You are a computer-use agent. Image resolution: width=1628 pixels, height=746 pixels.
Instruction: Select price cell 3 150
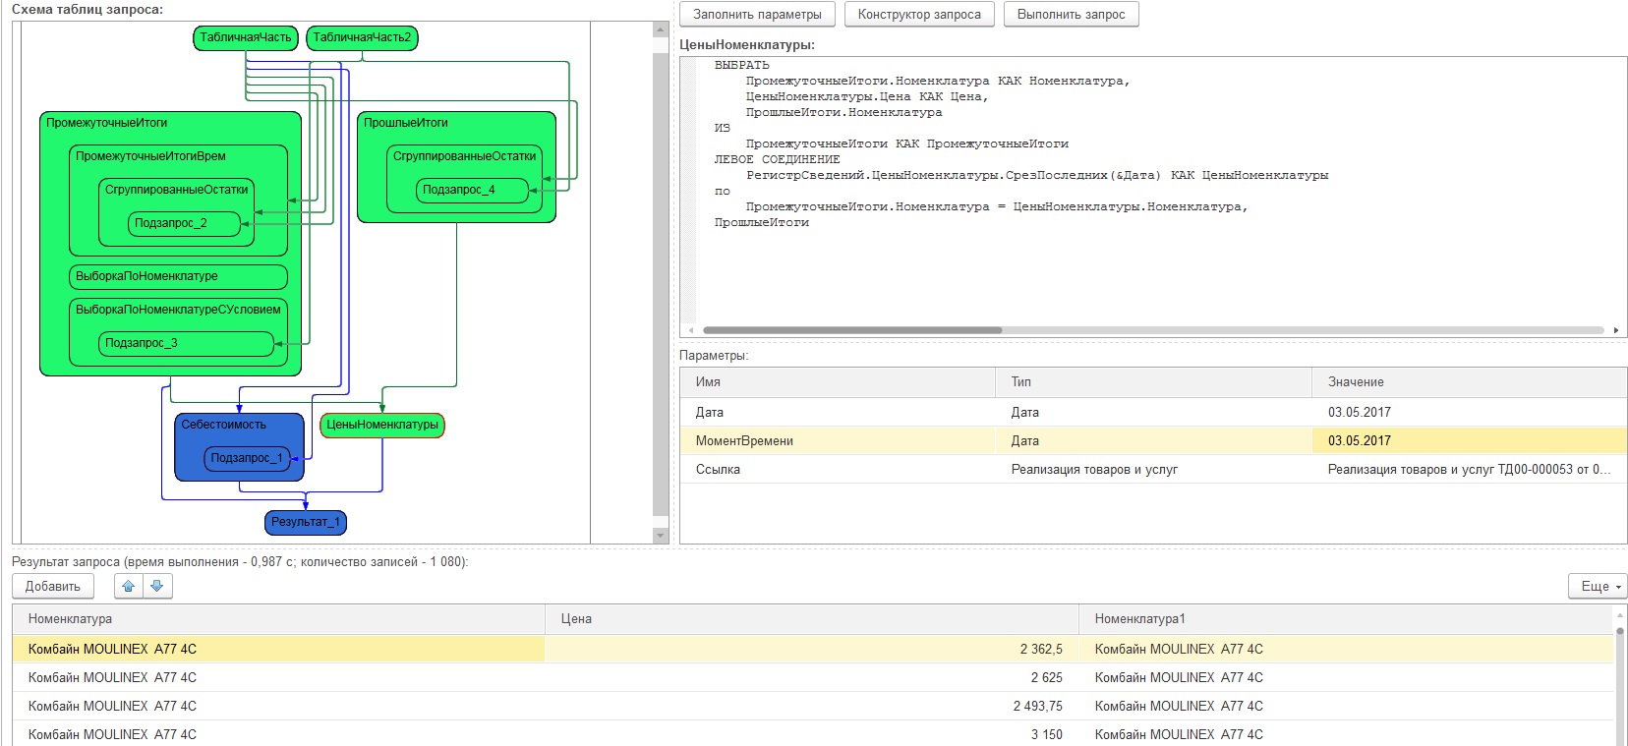[812, 735]
